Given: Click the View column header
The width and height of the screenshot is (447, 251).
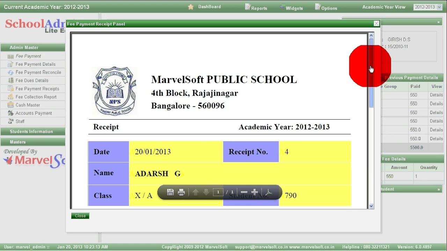Looking at the screenshot, I should coord(437,86).
